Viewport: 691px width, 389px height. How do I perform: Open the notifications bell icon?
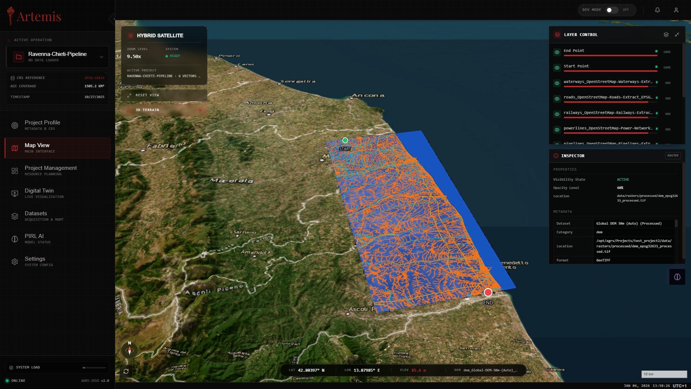657,10
